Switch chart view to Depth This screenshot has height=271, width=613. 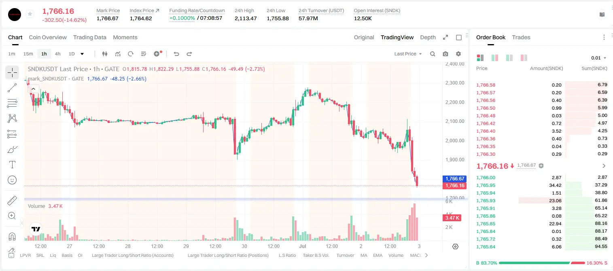[x=428, y=37]
